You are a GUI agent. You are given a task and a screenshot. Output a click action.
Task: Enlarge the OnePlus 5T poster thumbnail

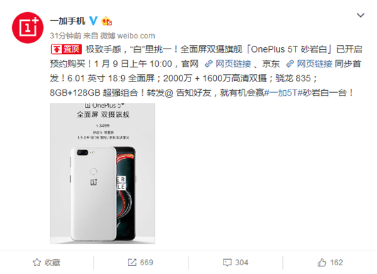[x=102, y=173]
